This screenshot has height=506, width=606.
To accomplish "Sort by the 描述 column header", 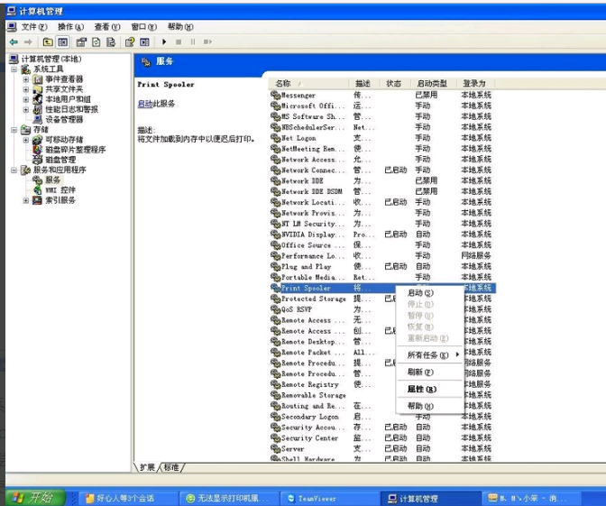I will (364, 83).
